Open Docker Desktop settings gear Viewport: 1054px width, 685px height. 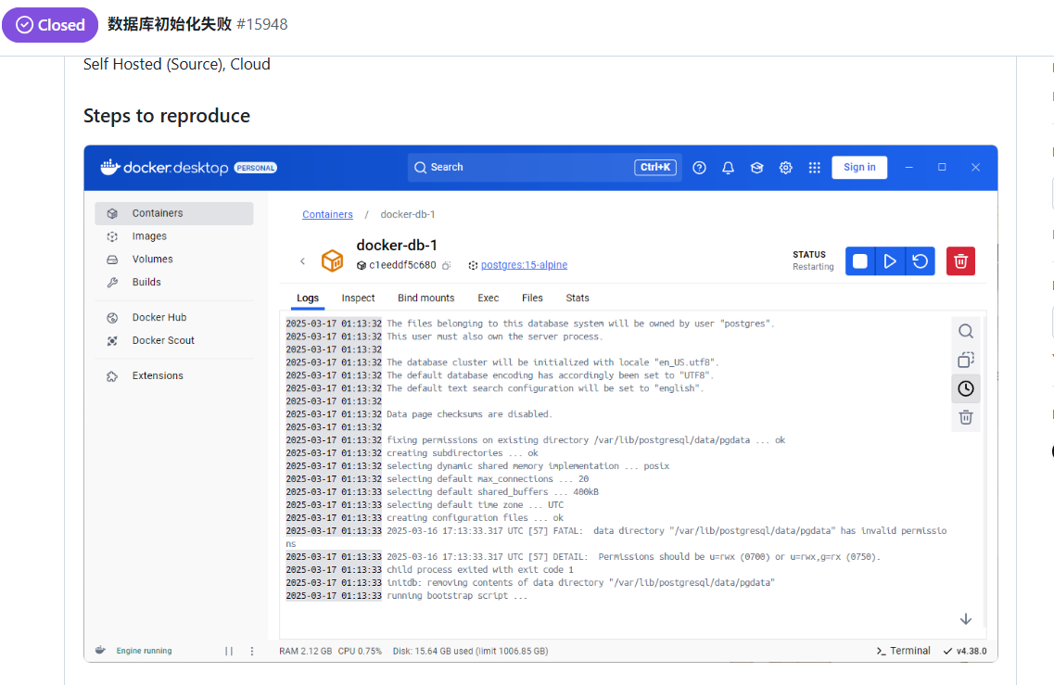coord(786,168)
